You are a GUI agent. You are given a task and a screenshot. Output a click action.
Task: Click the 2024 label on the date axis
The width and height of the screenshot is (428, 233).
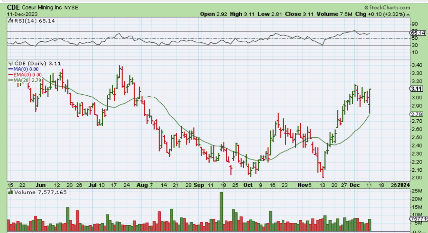[403, 185]
